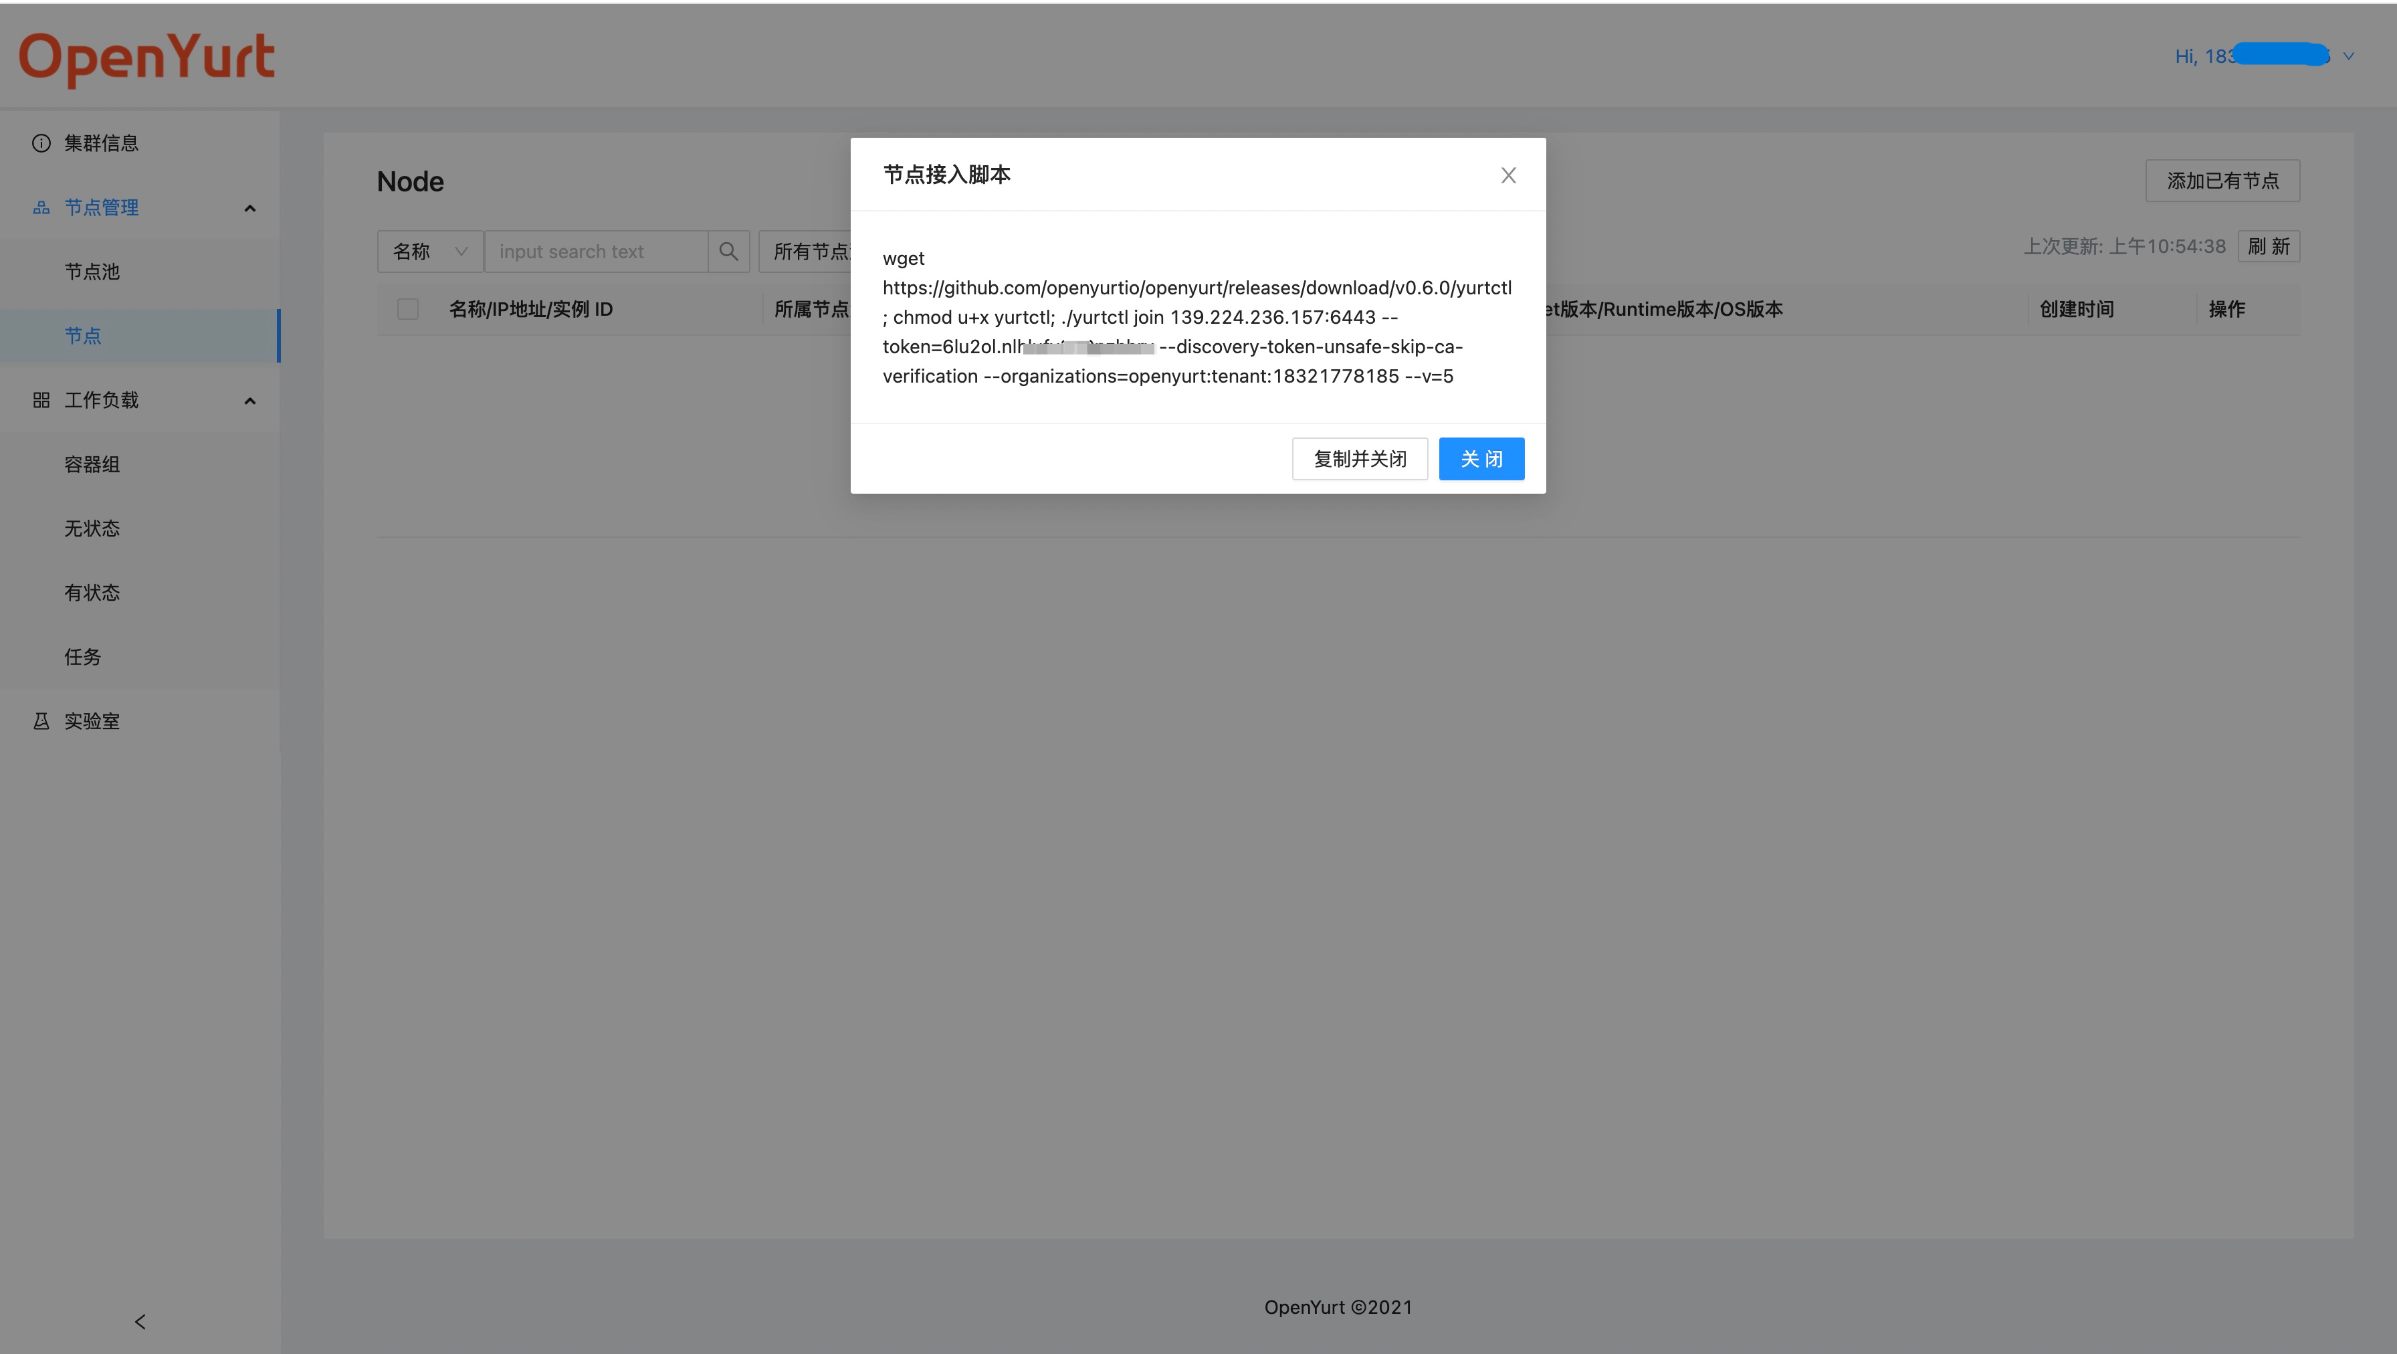Open the 所有节点 dropdown
Screen dimensions: 2397x1354
click(x=806, y=252)
